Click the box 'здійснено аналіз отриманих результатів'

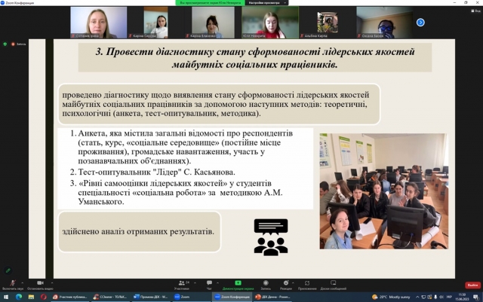(140, 231)
